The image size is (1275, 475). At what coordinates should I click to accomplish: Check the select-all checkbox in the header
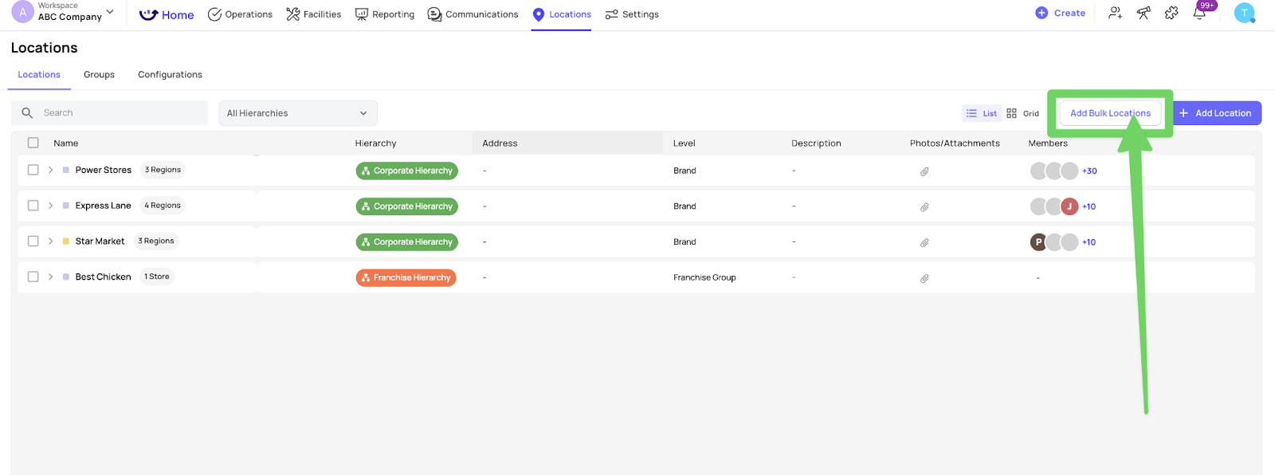coord(33,143)
